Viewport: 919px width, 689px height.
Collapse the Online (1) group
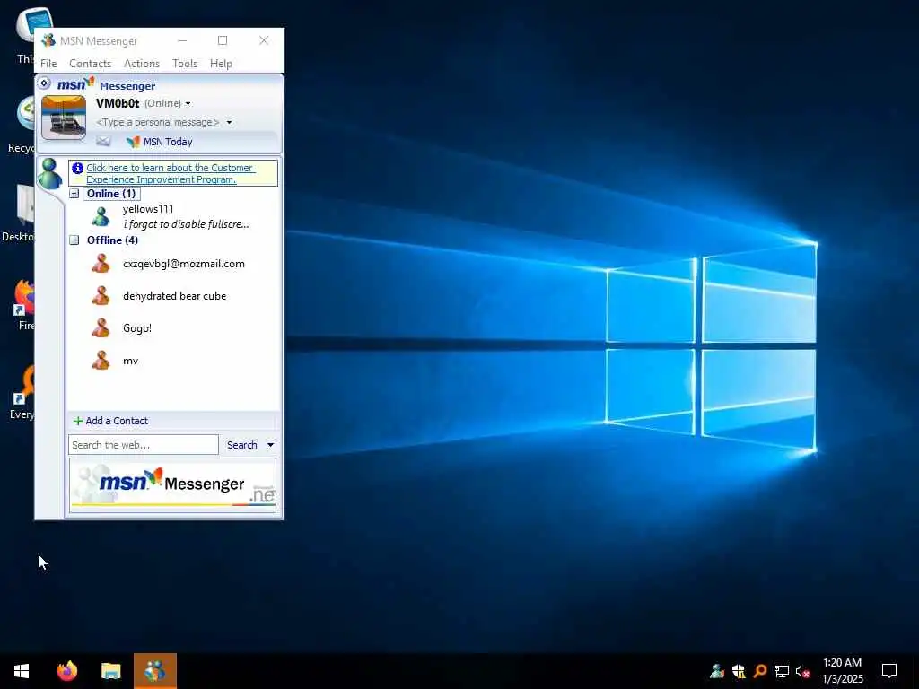coord(74,194)
